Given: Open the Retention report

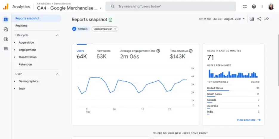Looking at the screenshot, I should point(25,64).
